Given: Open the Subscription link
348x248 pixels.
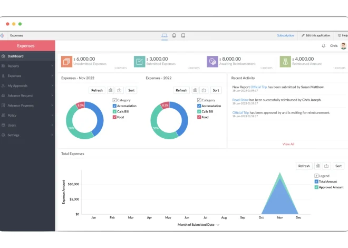Looking at the screenshot, I should [285, 35].
